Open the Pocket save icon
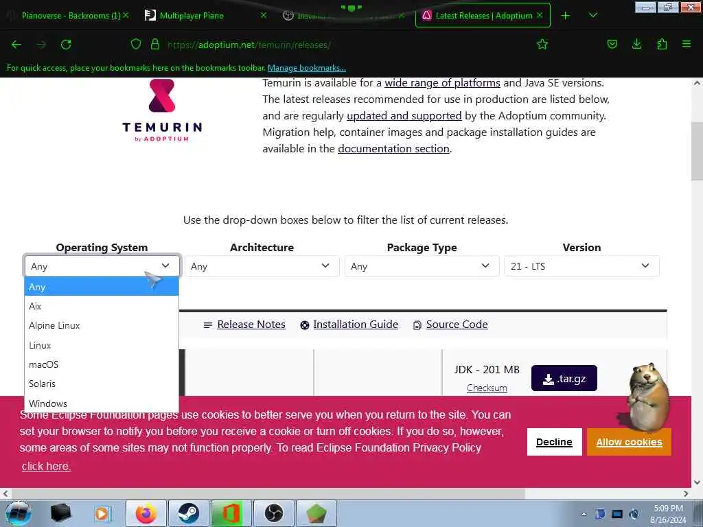Screen dimensions: 703x527 tap(612, 44)
